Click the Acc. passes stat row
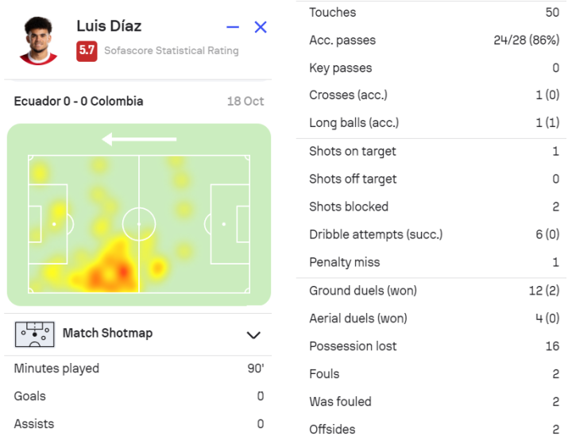This screenshot has height=440, width=572. 434,41
